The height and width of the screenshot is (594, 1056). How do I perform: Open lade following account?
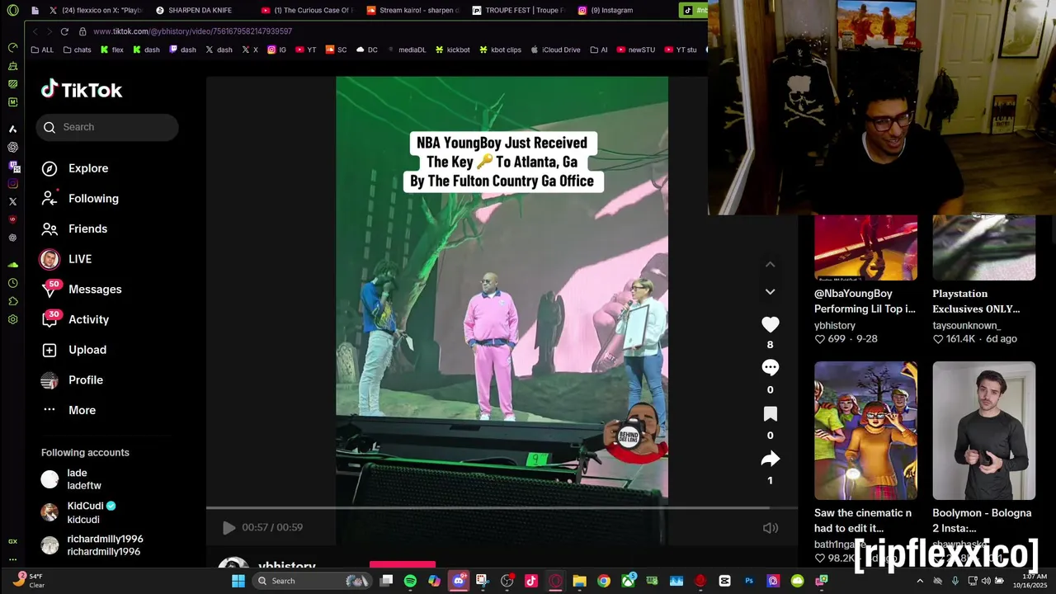pyautogui.click(x=72, y=479)
